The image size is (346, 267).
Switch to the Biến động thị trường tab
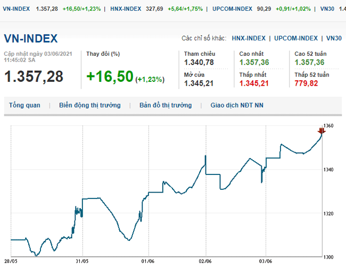(90, 105)
